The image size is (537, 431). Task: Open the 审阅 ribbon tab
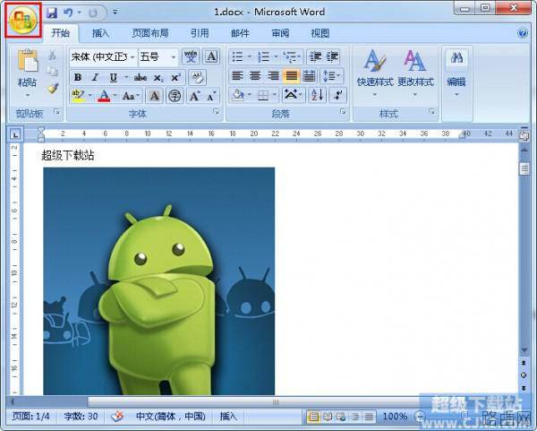280,33
